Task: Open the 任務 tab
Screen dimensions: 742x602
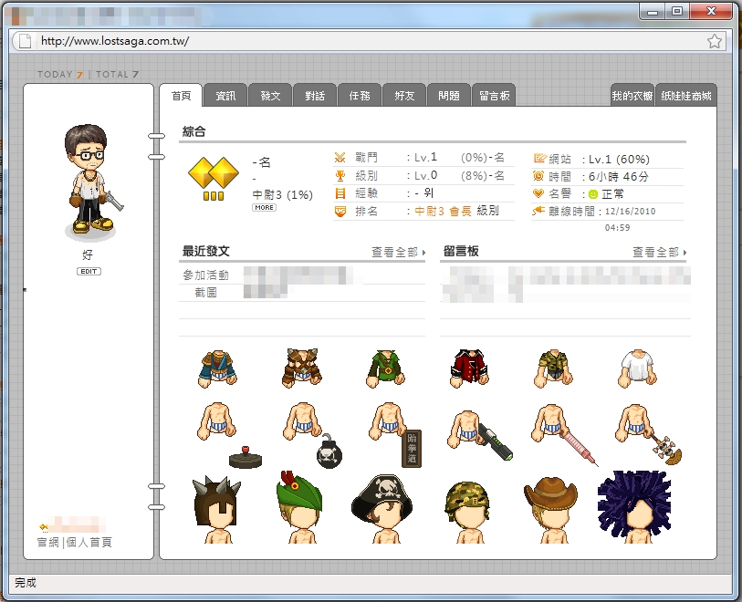Action: (x=359, y=96)
